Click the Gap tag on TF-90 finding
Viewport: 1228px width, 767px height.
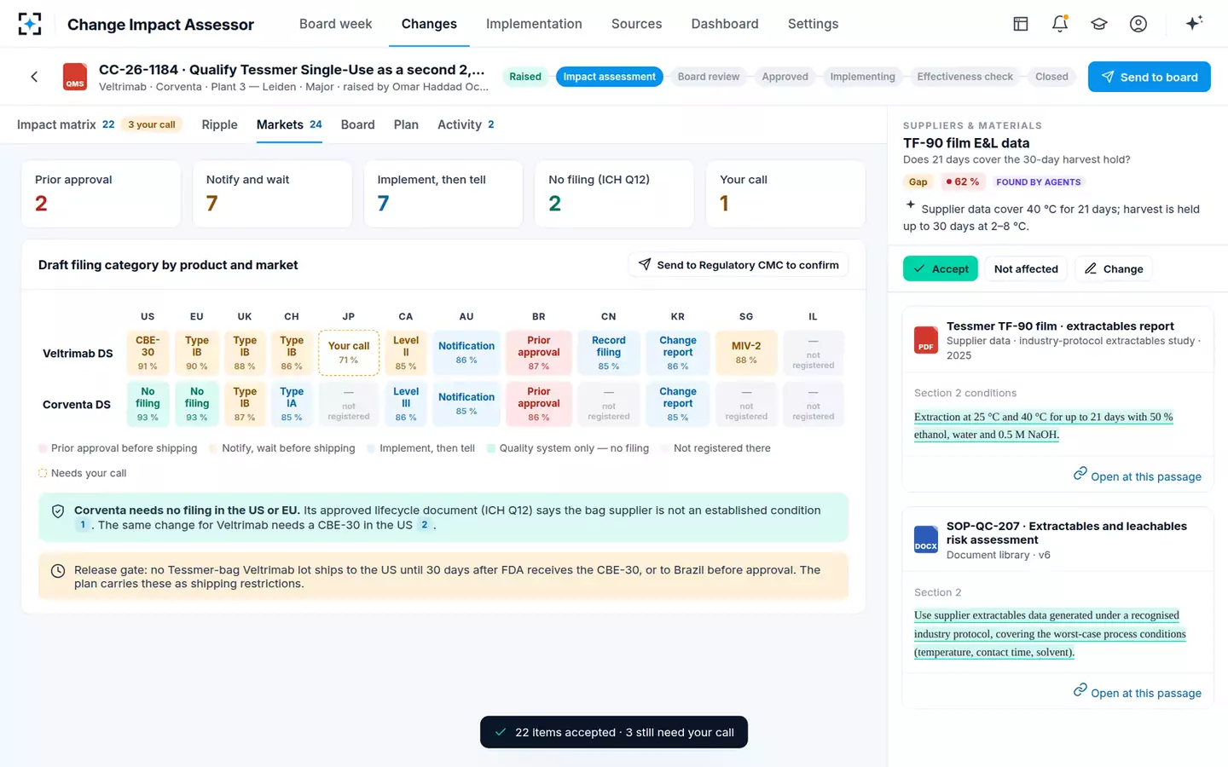click(918, 182)
